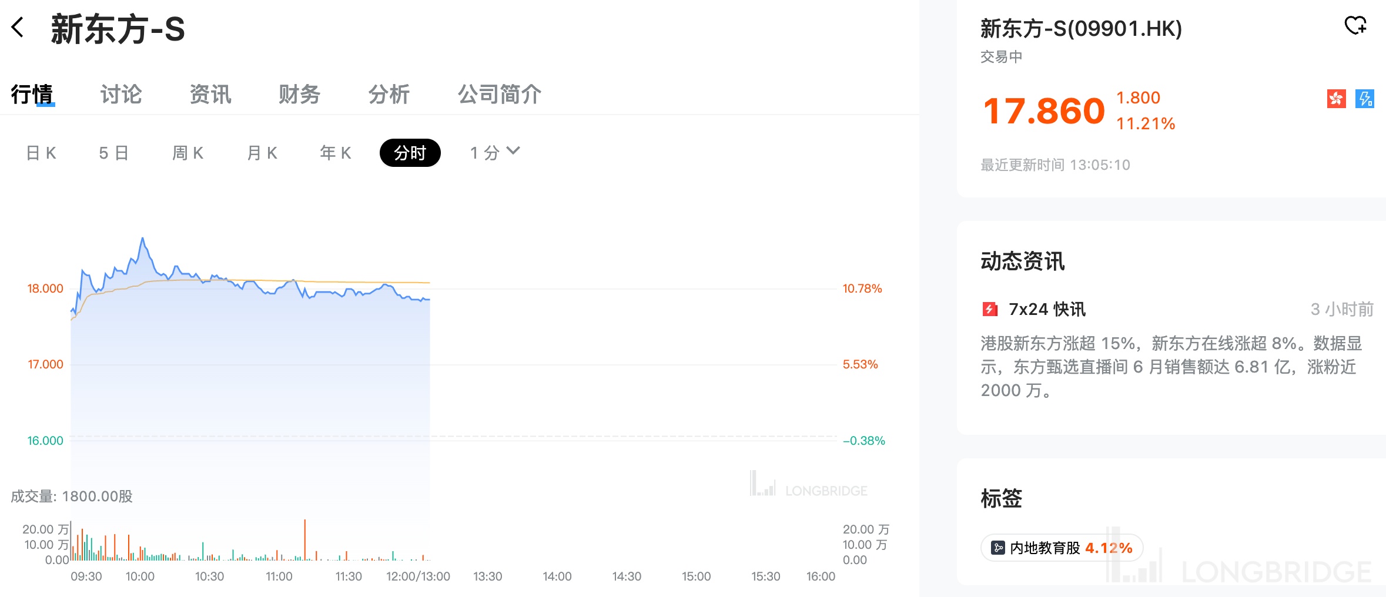Click the 内地教育股 tag icon

[x=998, y=548]
